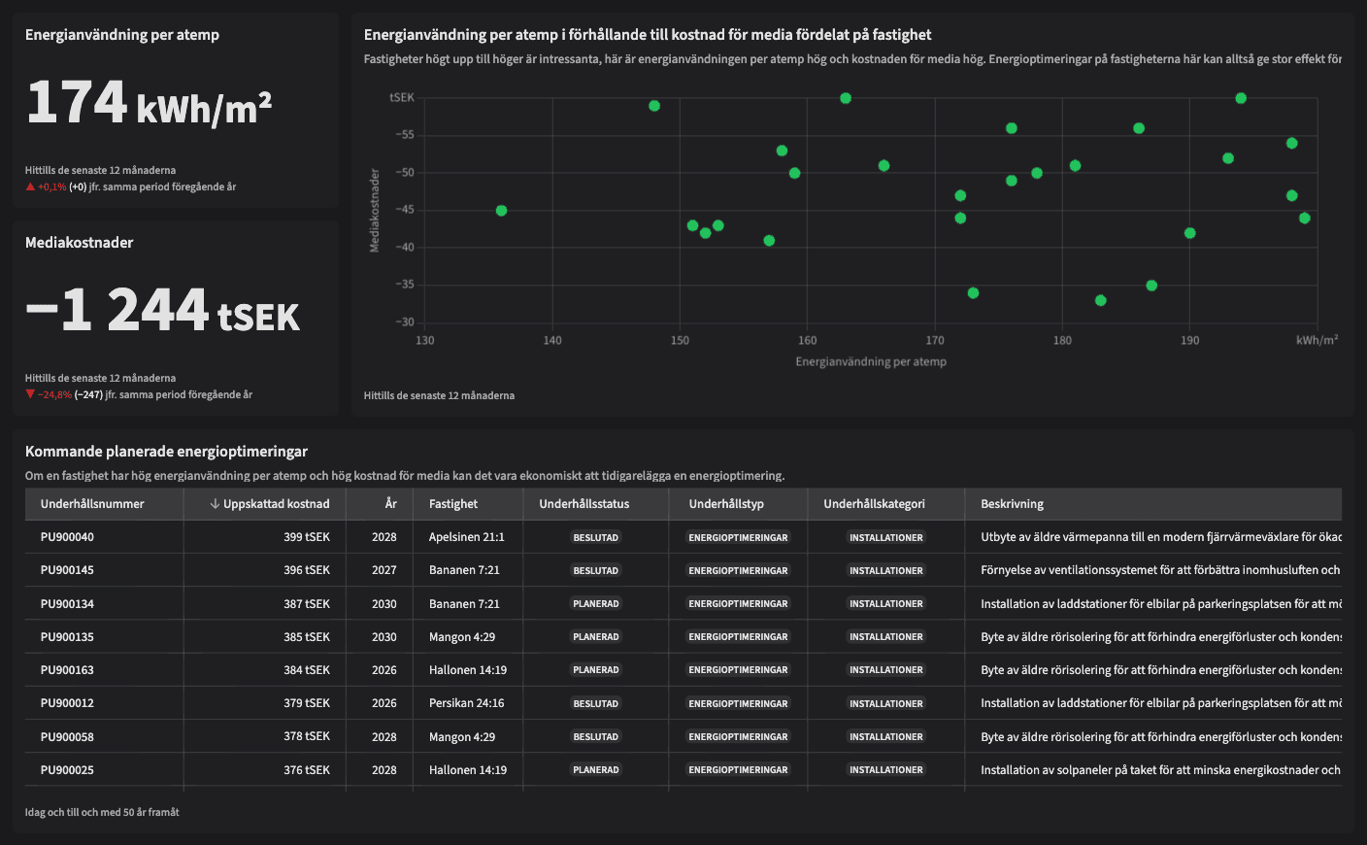Click the INSTALLATIONER badge in row PU900163

885,670
